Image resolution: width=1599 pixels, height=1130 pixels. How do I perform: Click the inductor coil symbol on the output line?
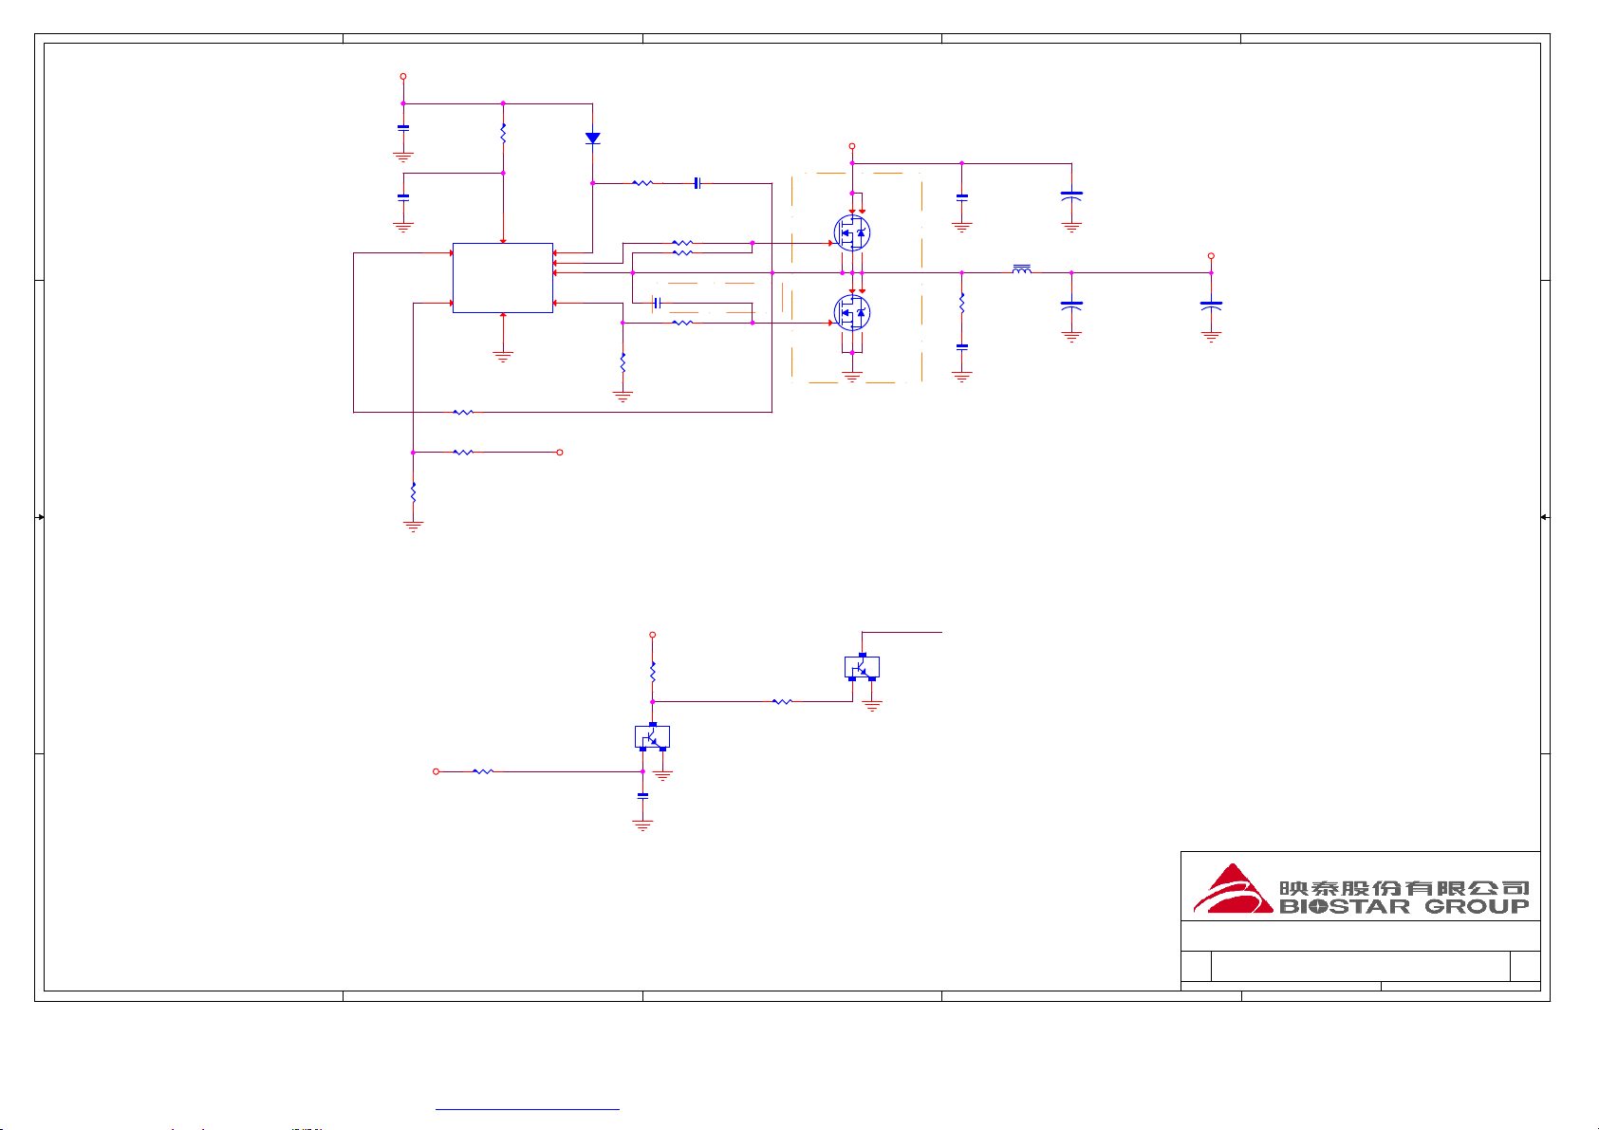click(x=1022, y=270)
